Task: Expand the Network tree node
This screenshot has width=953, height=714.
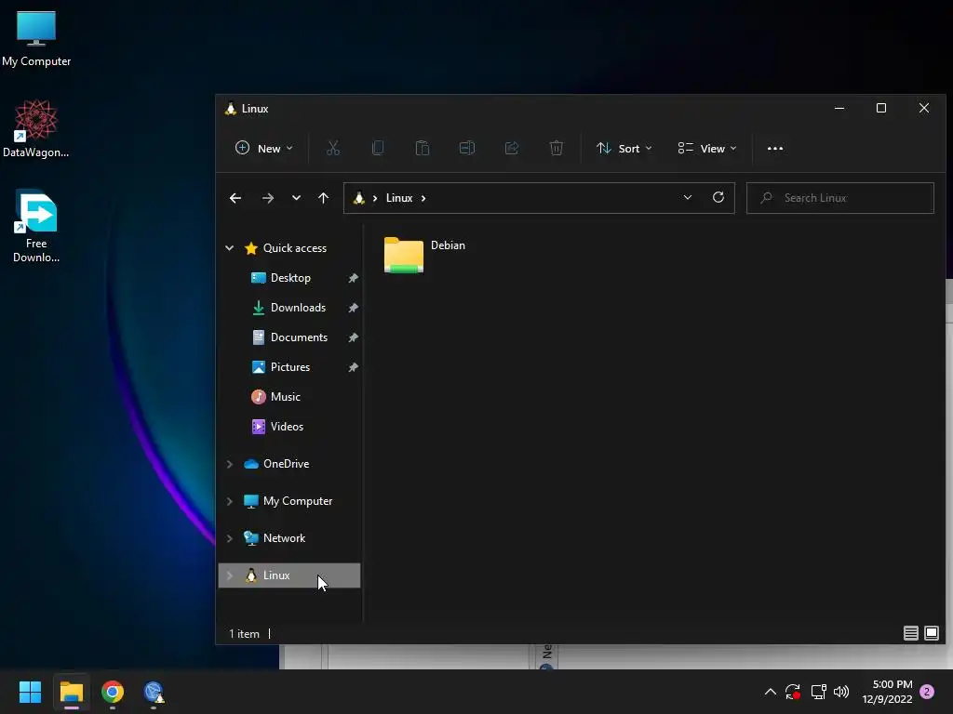Action: point(230,538)
